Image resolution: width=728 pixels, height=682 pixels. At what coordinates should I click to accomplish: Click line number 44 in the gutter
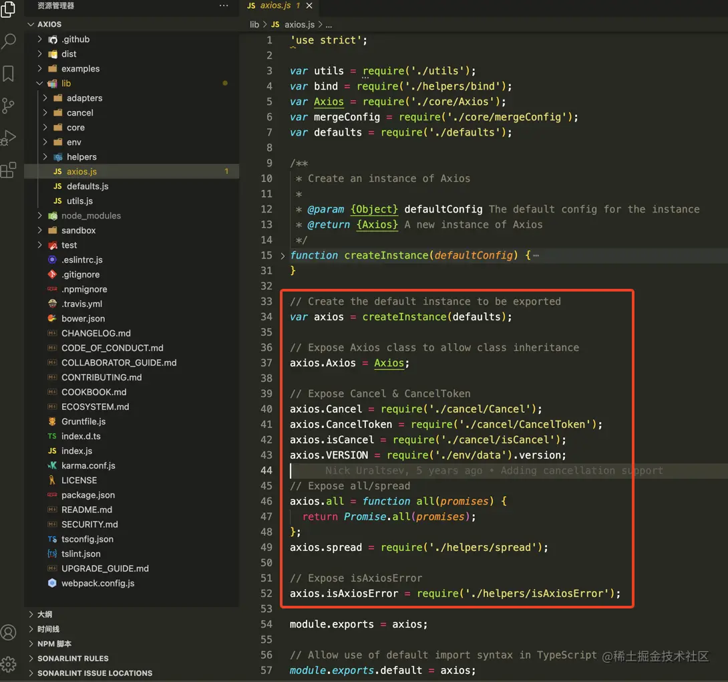click(x=266, y=471)
